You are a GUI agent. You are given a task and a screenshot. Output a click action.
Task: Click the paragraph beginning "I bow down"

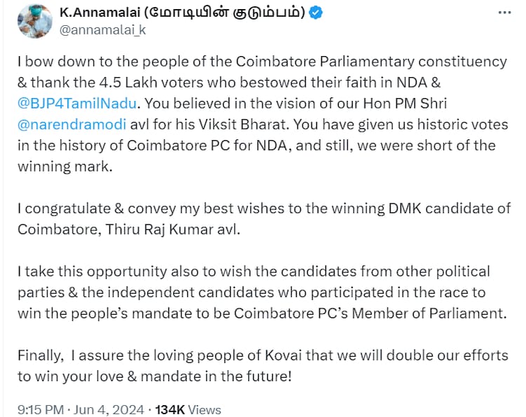(256, 124)
